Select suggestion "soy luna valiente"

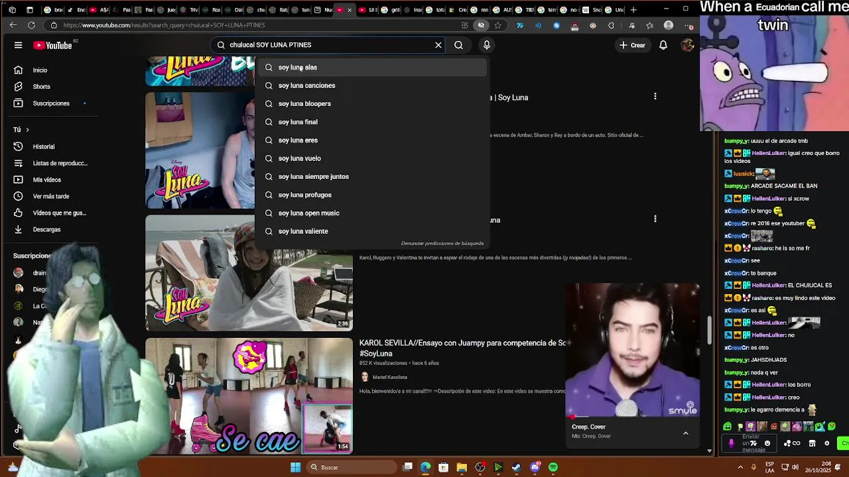click(x=371, y=231)
